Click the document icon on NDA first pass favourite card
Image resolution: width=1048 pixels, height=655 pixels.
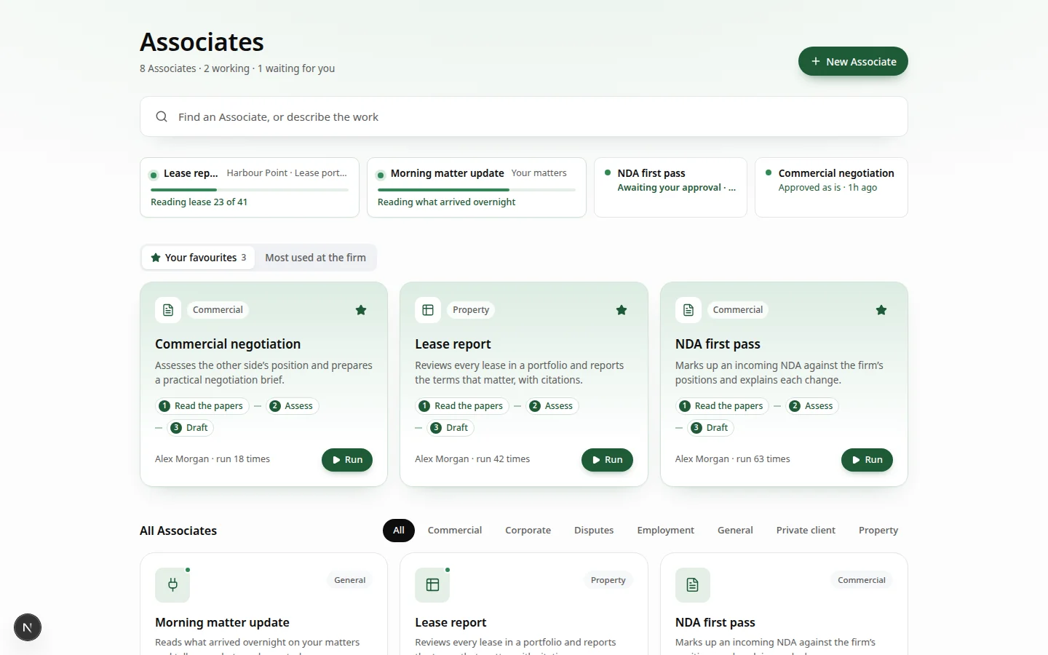tap(688, 310)
